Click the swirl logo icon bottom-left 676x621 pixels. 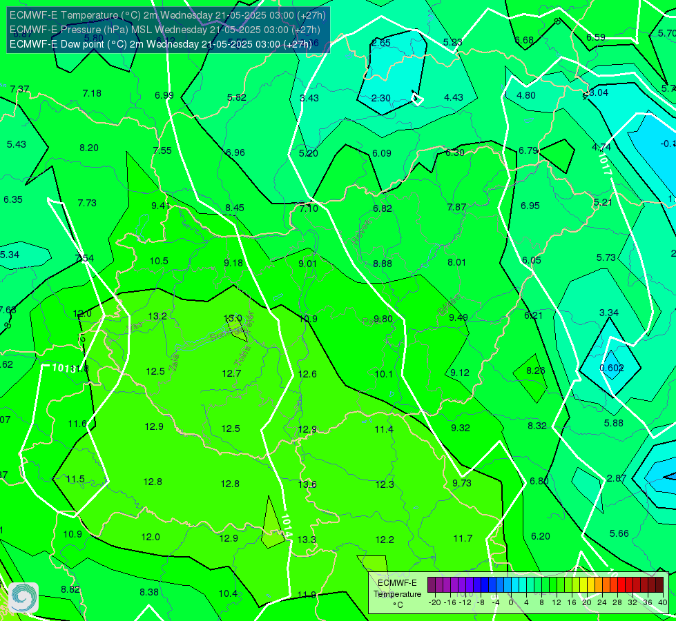[23, 598]
